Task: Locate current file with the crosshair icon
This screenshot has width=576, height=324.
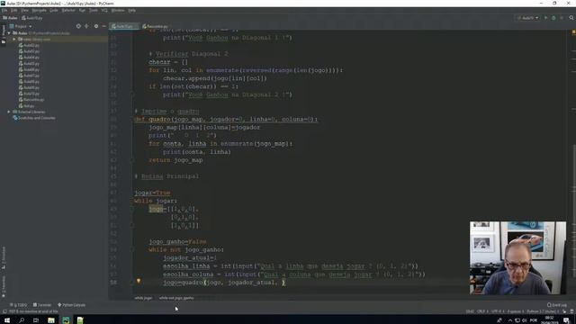Action: coord(78,26)
